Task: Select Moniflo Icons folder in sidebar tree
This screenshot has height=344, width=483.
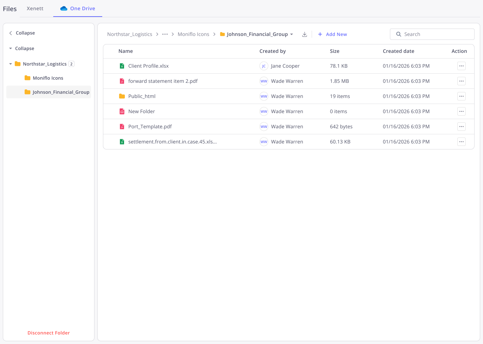Action: tap(48, 78)
